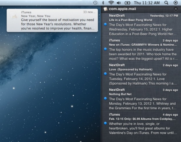The width and height of the screenshot is (181, 142).
Task: Click '33 new...' in the banner
Action: click(89, 12)
